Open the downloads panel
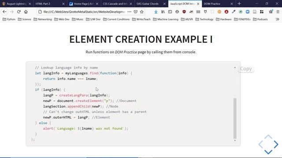282x158 pixels. 156,12
